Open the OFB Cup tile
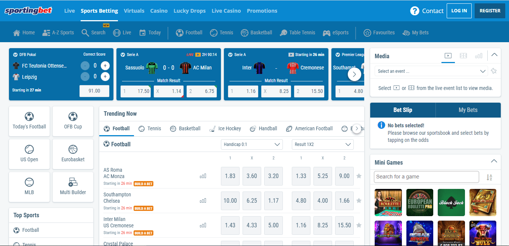The height and width of the screenshot is (246, 509). (73, 121)
